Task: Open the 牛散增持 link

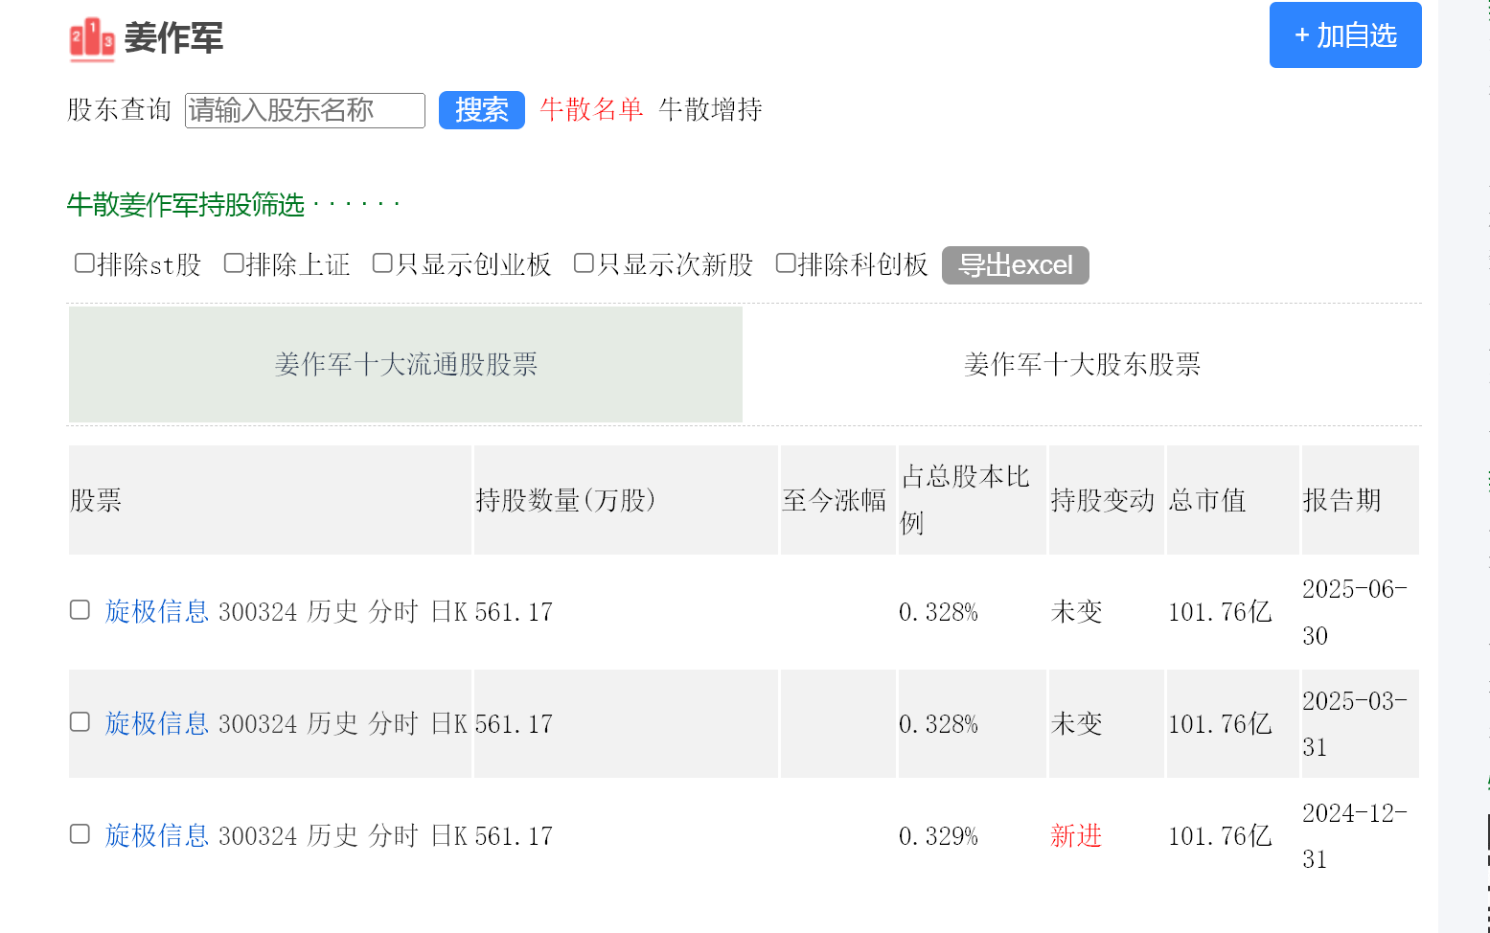Action: click(x=710, y=109)
